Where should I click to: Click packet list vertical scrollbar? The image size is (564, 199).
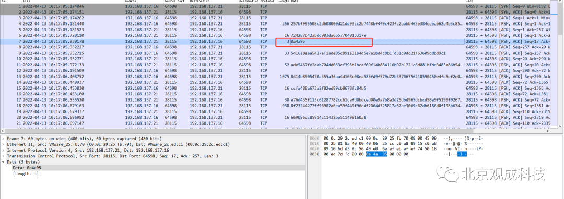(561, 65)
